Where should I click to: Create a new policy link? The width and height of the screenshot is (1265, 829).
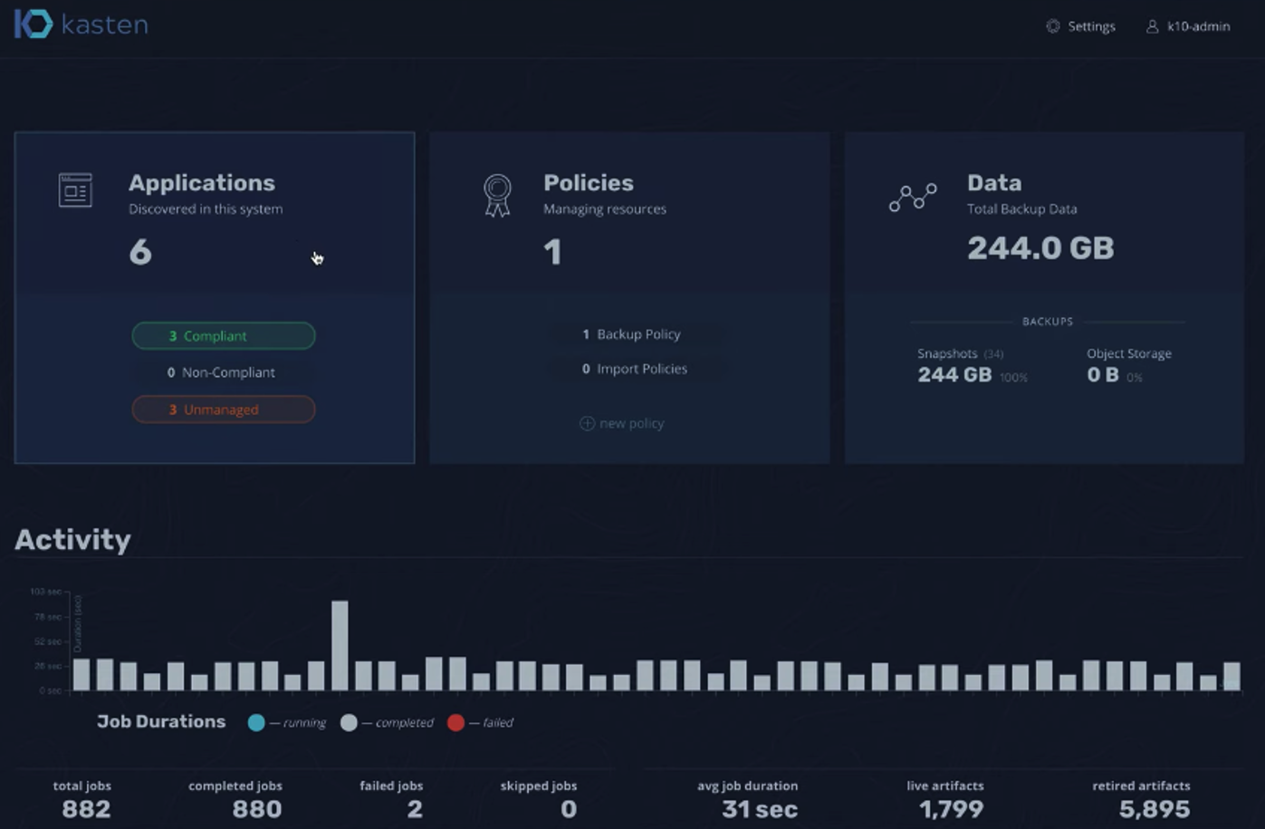click(x=622, y=423)
